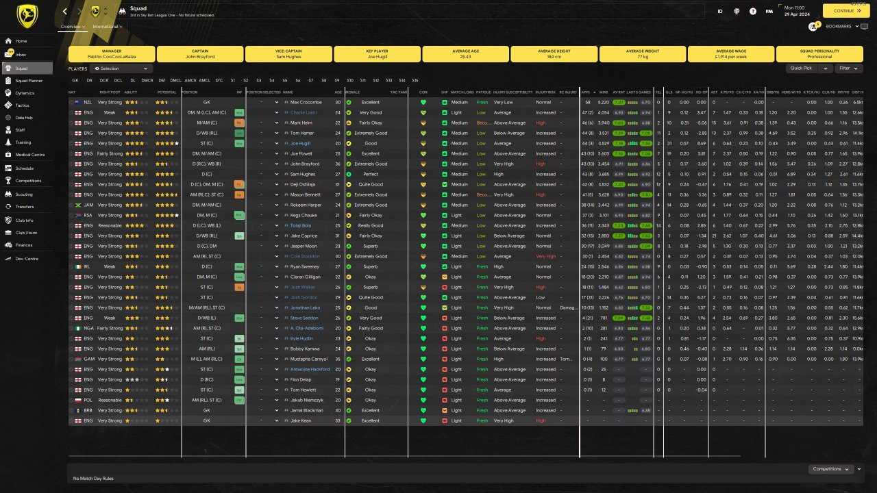This screenshot has width=877, height=493.
Task: Open the Manager info card
Action: pyautogui.click(x=112, y=54)
